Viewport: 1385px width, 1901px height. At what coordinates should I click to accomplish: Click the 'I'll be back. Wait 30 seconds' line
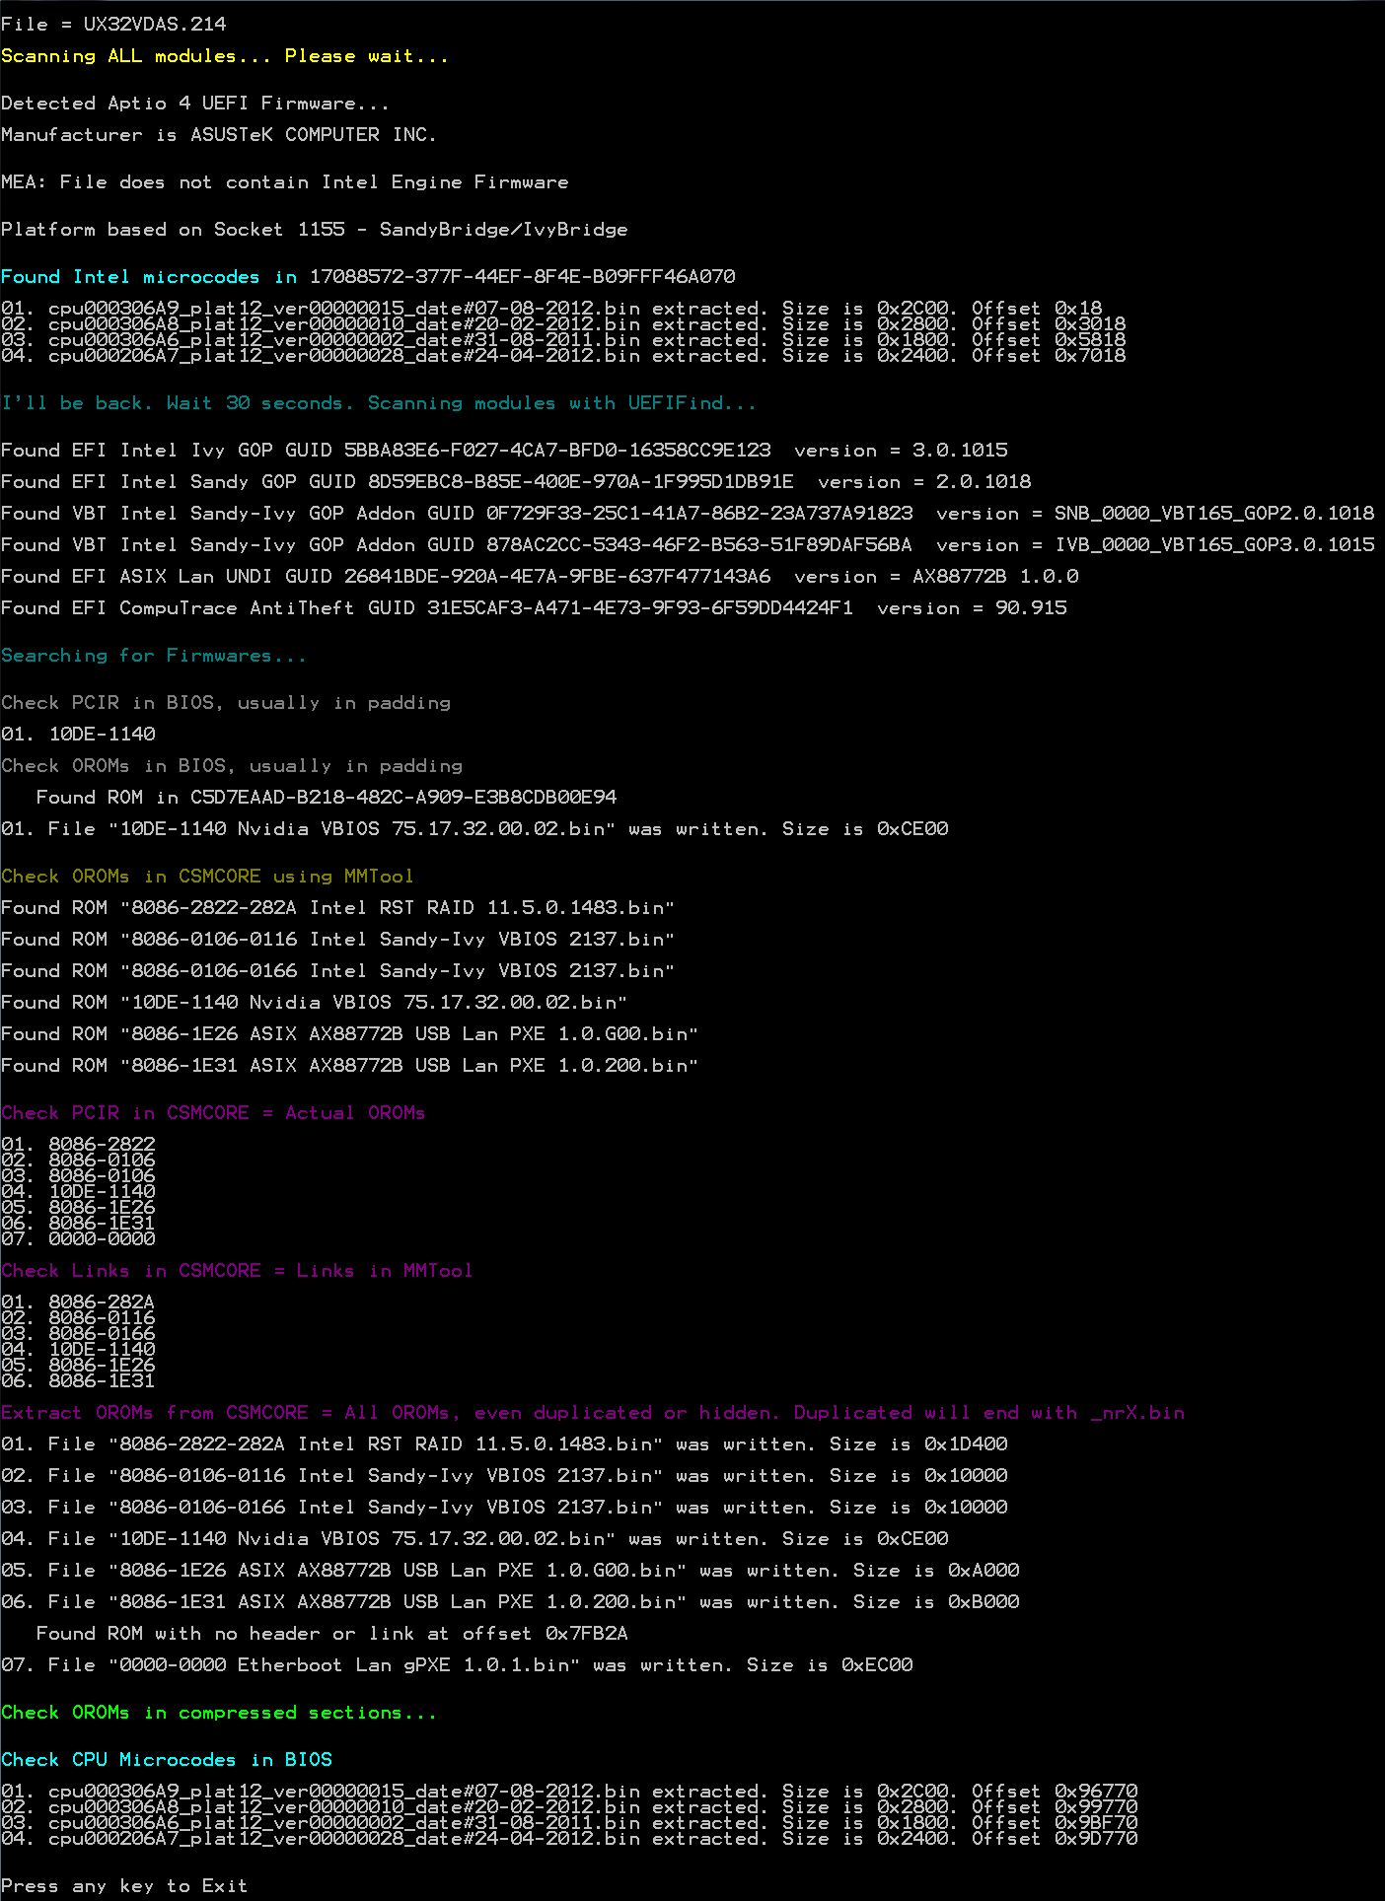pos(379,403)
